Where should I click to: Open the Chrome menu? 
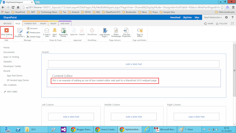[x=233, y=7]
